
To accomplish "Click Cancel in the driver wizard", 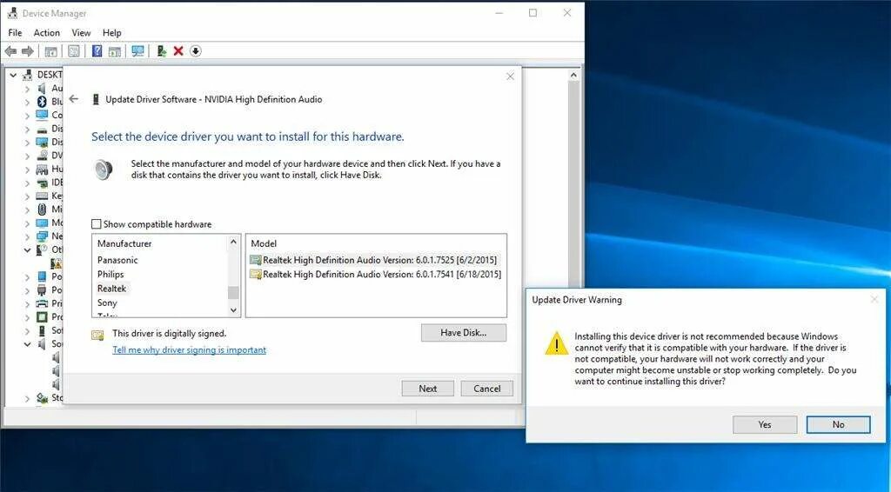I will 487,389.
